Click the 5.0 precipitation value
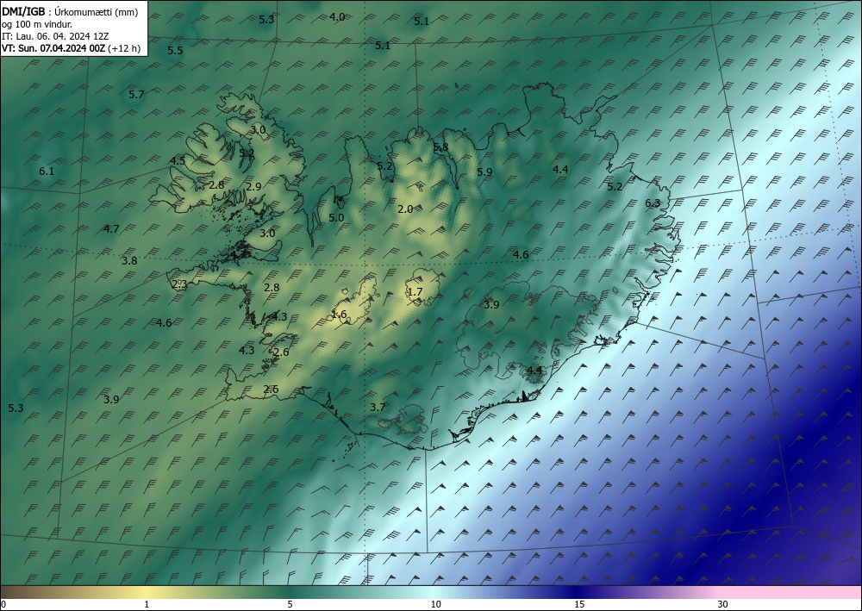Image resolution: width=862 pixels, height=611 pixels. click(x=336, y=217)
